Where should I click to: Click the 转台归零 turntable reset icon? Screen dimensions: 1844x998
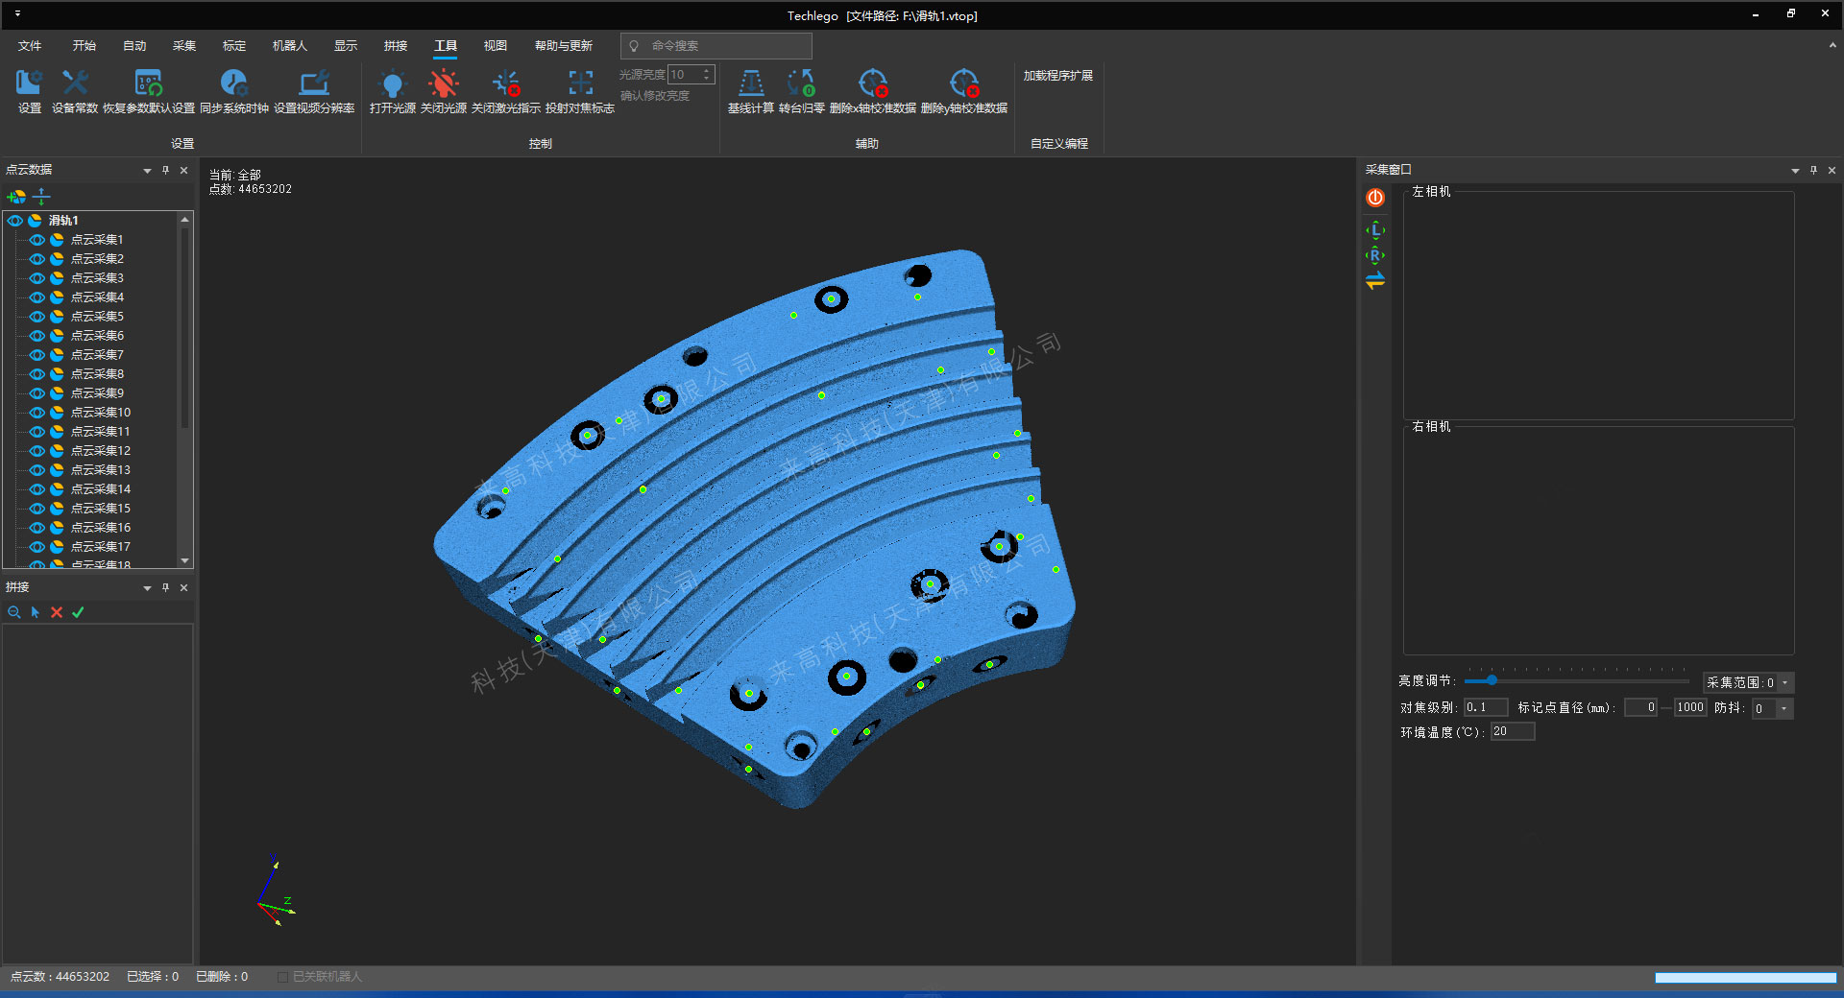[801, 83]
